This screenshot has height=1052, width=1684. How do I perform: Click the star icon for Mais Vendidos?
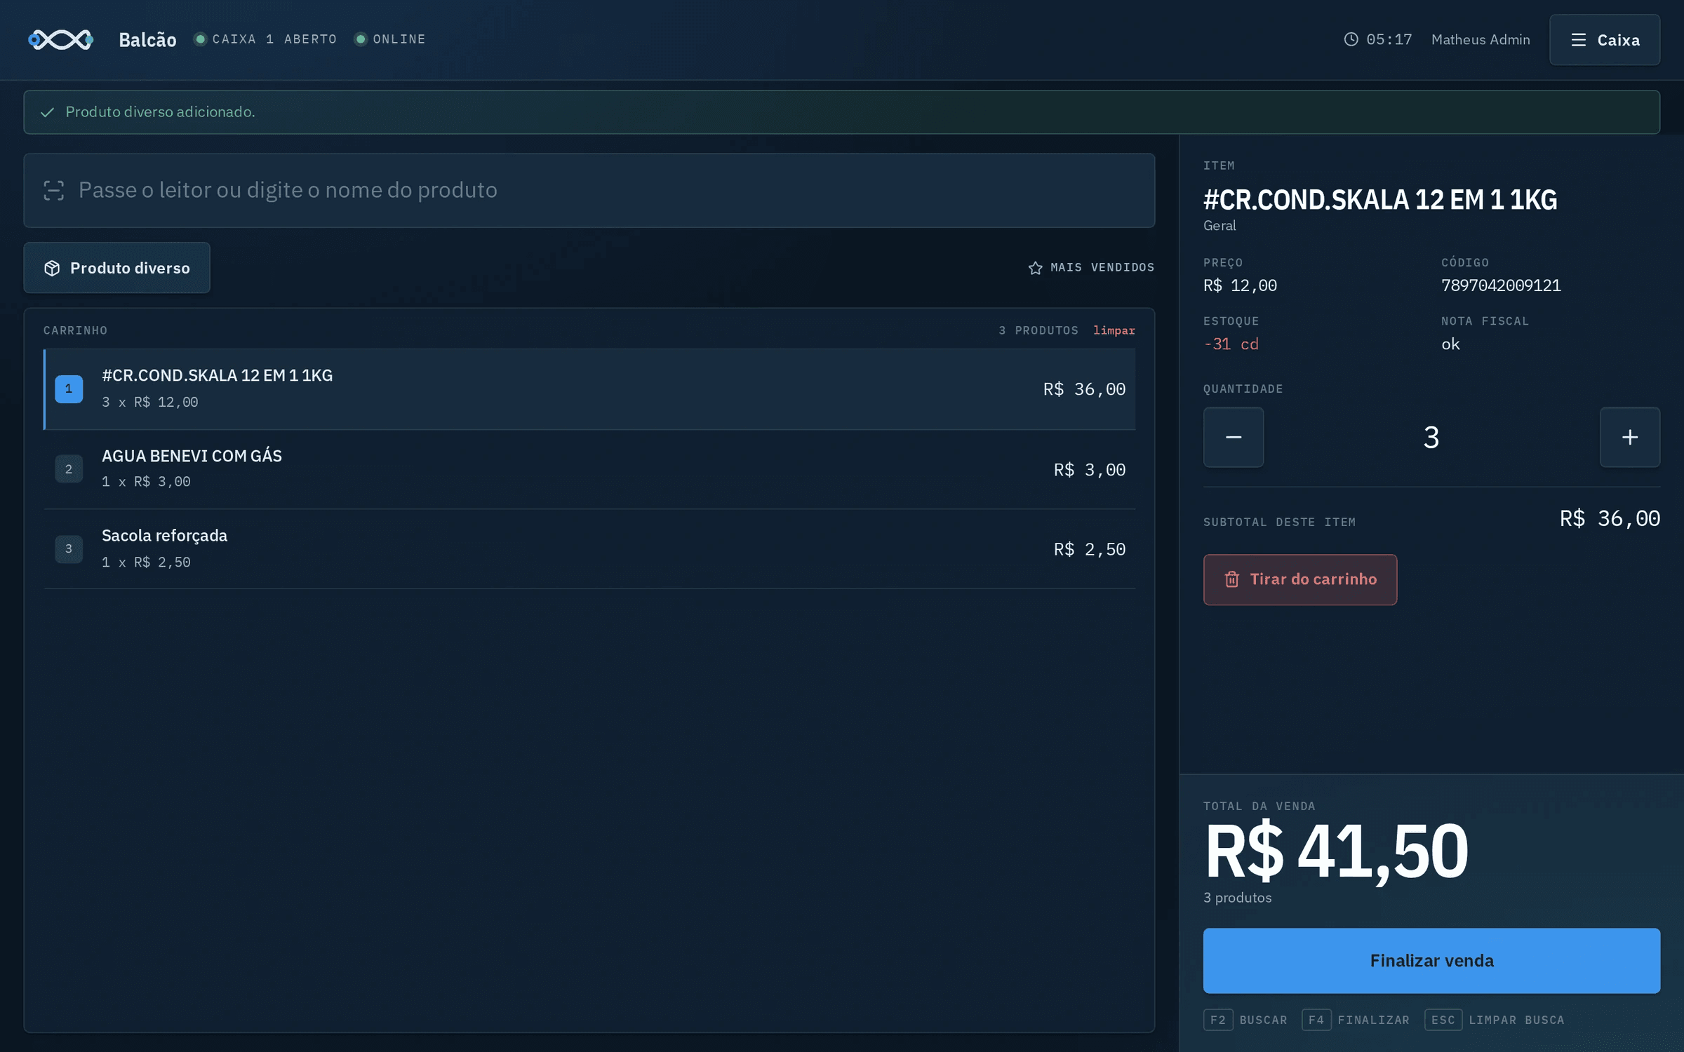click(1035, 268)
